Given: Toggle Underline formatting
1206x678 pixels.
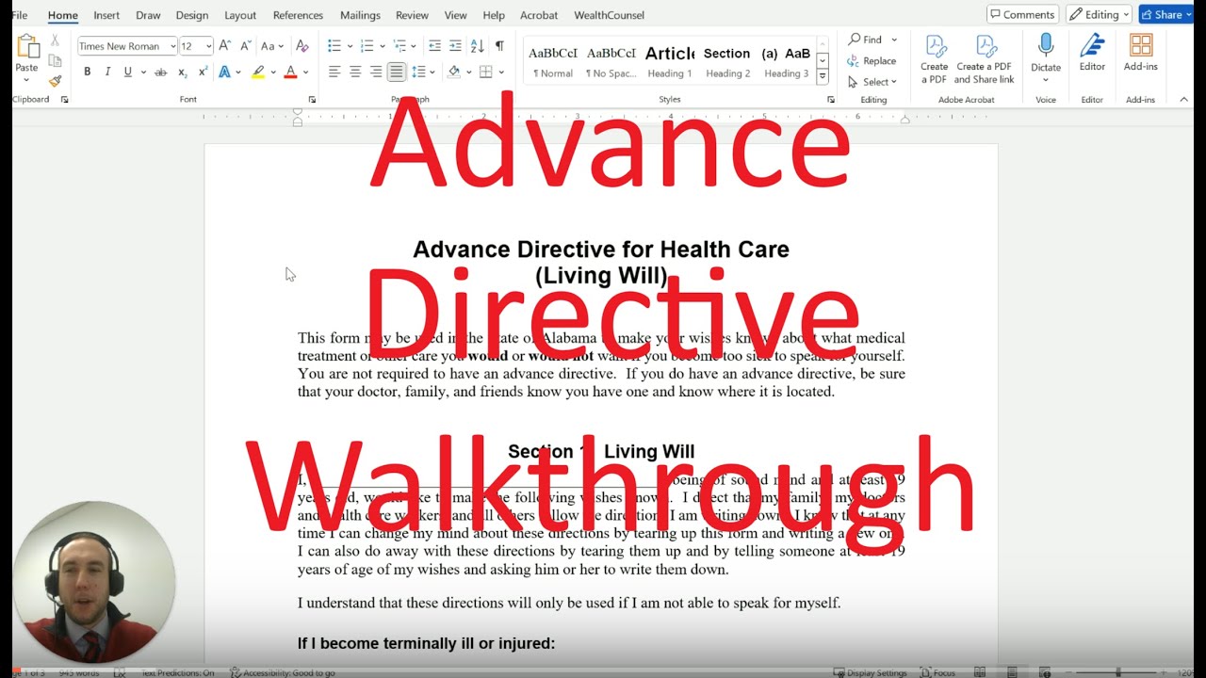Looking at the screenshot, I should tap(127, 72).
